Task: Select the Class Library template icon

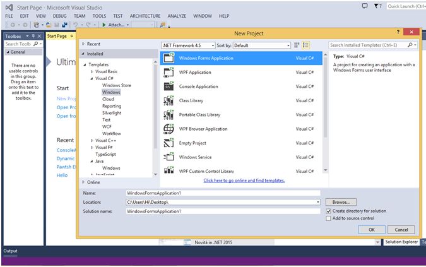Action: [169, 100]
